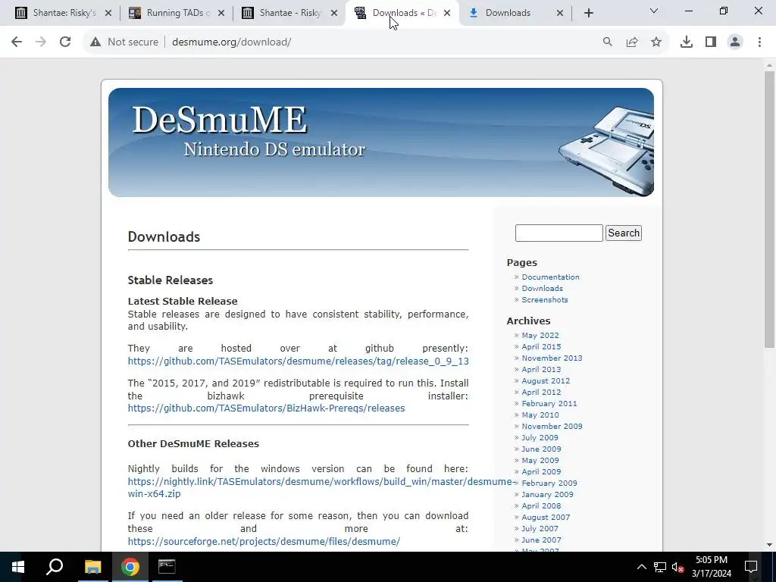Open May 2009 archive
The width and height of the screenshot is (776, 582).
point(540,461)
